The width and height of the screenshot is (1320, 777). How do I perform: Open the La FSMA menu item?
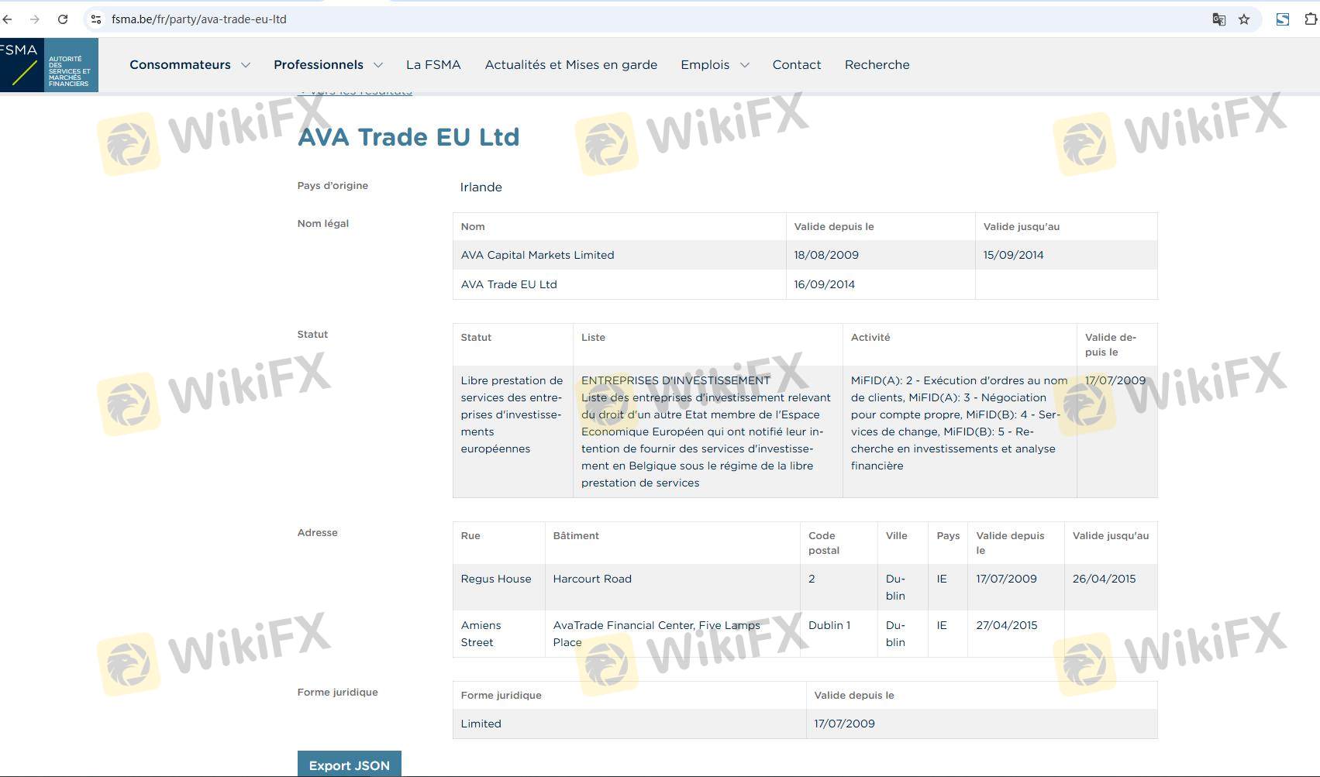point(433,65)
